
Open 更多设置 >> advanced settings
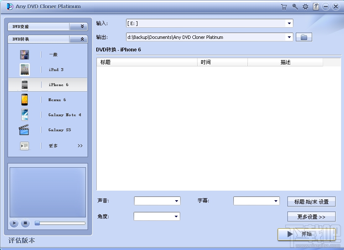point(310,217)
